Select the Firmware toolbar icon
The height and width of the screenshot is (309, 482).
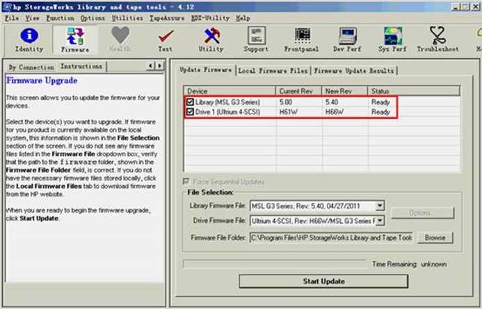coord(75,40)
